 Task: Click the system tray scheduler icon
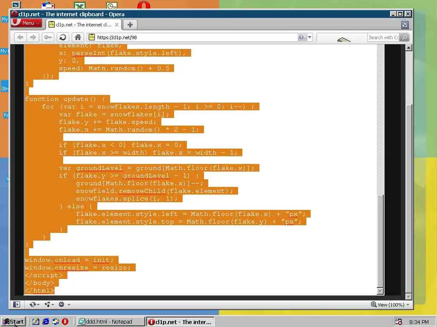pos(399,322)
